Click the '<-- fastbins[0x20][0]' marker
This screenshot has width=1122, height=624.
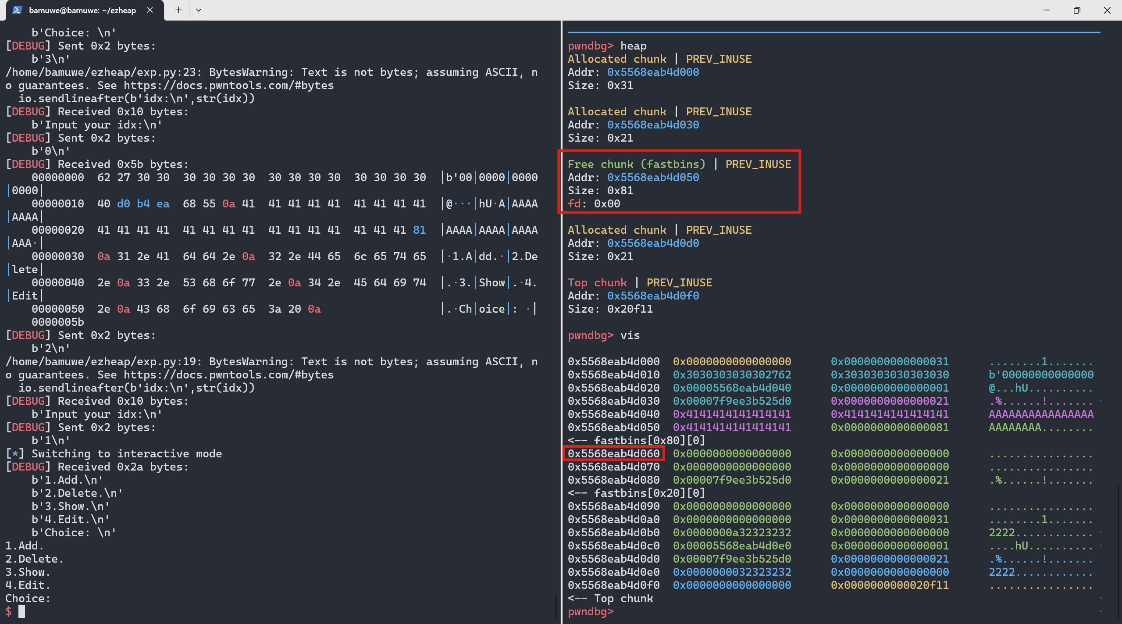637,493
